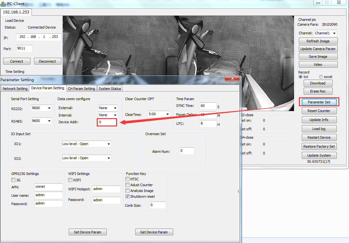
Task: Click the IP address field
Action: pos(39,37)
